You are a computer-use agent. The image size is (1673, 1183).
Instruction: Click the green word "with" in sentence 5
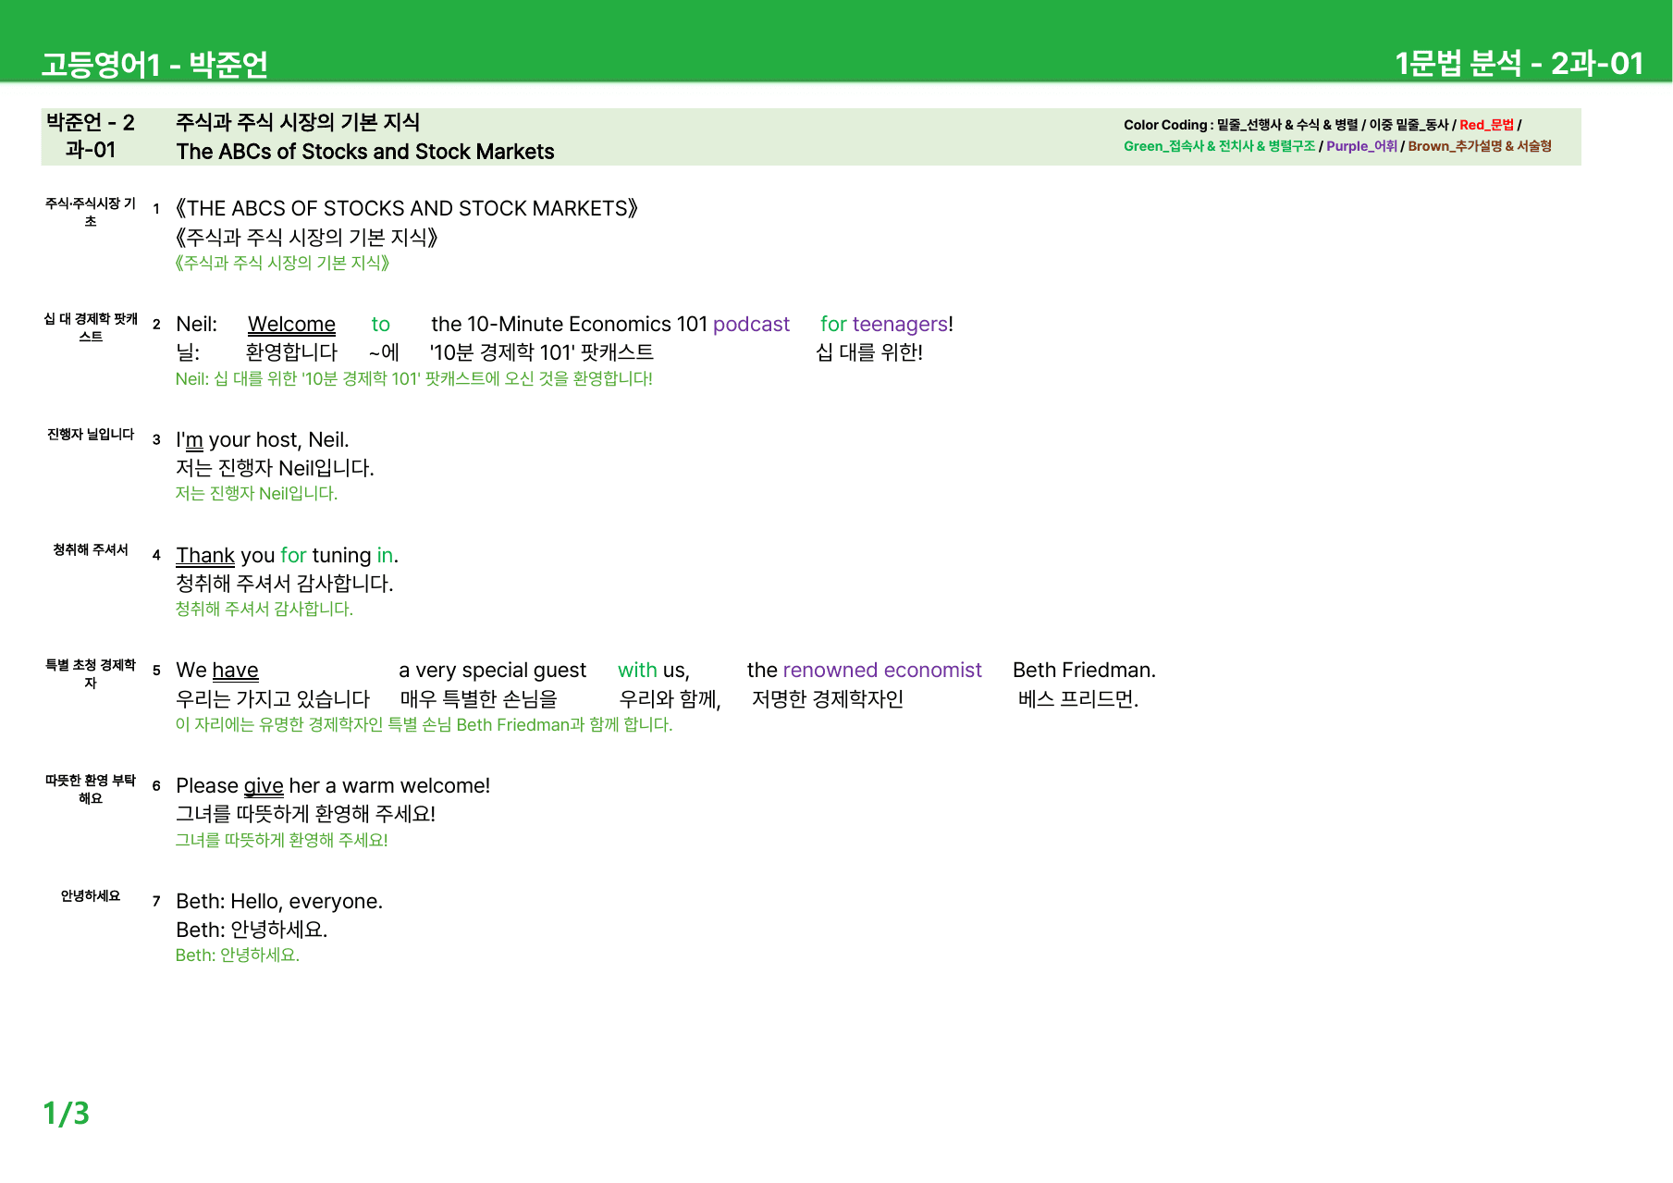point(637,671)
